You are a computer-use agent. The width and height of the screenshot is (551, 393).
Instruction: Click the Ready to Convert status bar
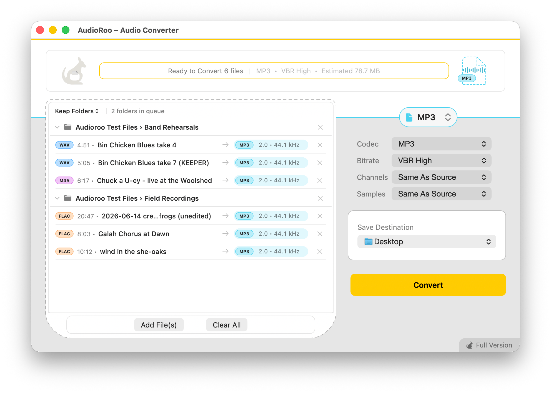[x=274, y=71]
